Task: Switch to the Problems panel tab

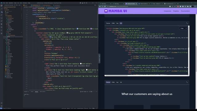Action: pyautogui.click(x=26, y=92)
